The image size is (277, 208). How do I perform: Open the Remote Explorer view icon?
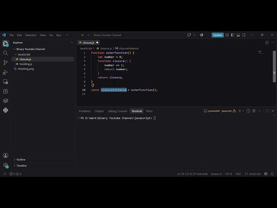click(6, 82)
